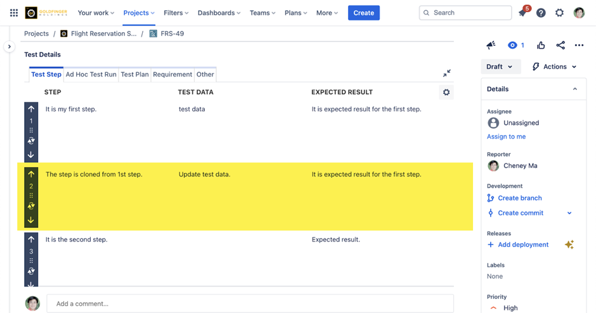Click the notifications bell icon
Viewport: 596px width, 313px height.
click(522, 13)
